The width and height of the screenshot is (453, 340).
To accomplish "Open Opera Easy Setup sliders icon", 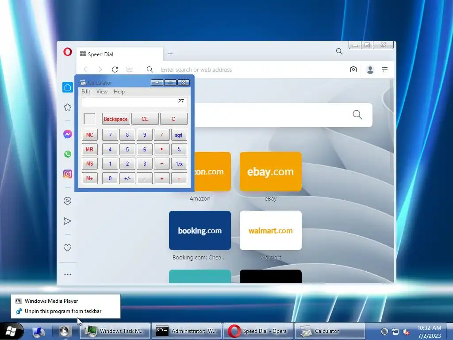I will pyautogui.click(x=385, y=70).
